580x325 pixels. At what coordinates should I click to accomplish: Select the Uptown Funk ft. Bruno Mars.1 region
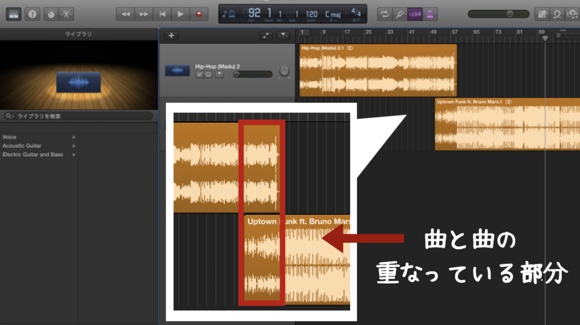(x=507, y=124)
